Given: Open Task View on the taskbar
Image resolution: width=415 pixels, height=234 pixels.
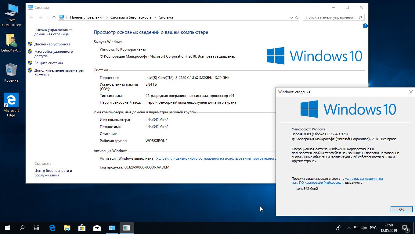Looking at the screenshot, I should [37, 228].
